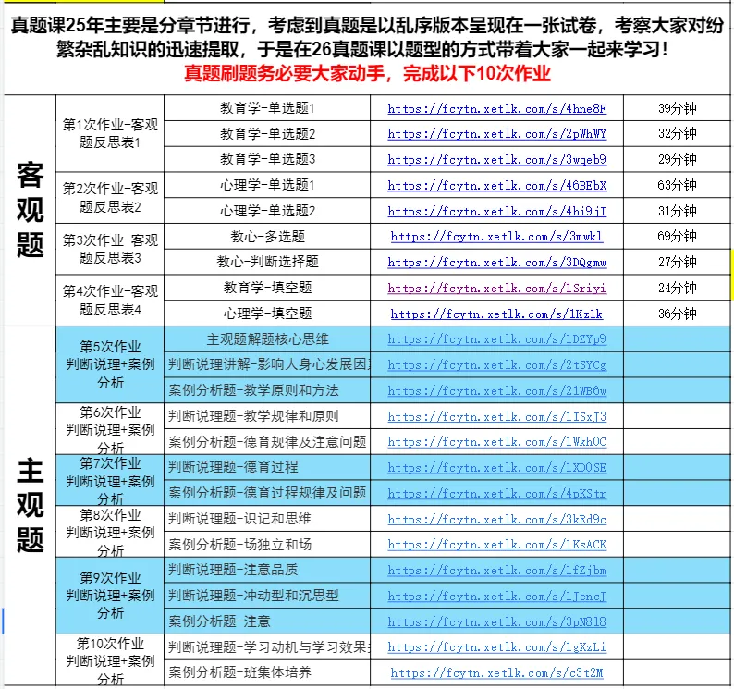Open link ending in 1XDOSE
Screen dimensions: 734x689
tap(496, 467)
